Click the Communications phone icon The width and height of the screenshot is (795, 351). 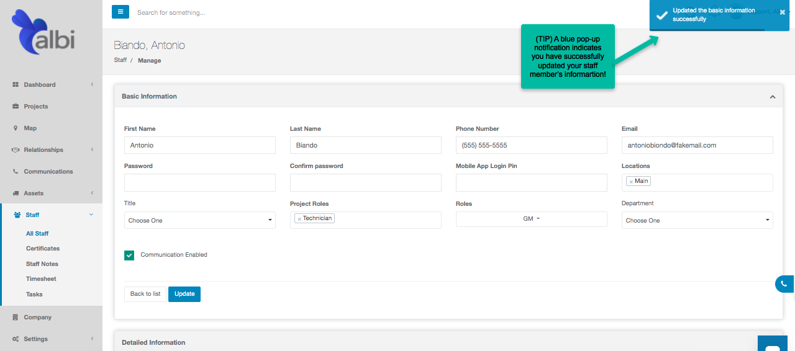[16, 171]
